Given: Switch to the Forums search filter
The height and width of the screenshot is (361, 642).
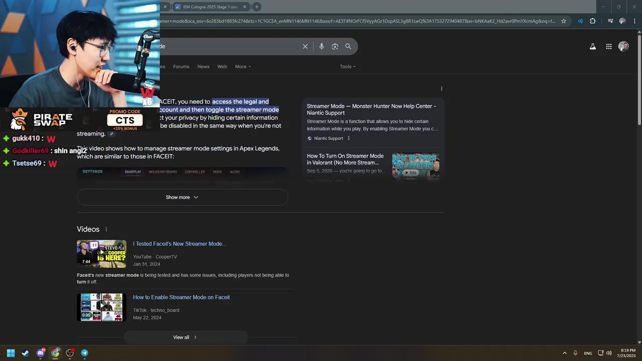Looking at the screenshot, I should (181, 67).
